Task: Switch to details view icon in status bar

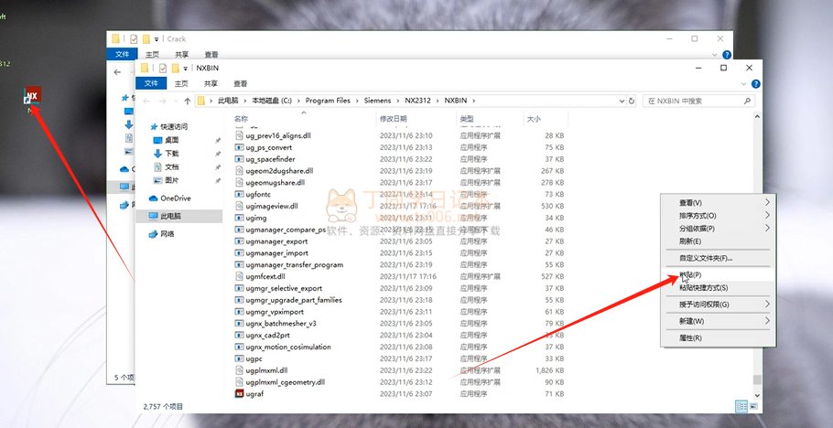Action: [x=741, y=406]
